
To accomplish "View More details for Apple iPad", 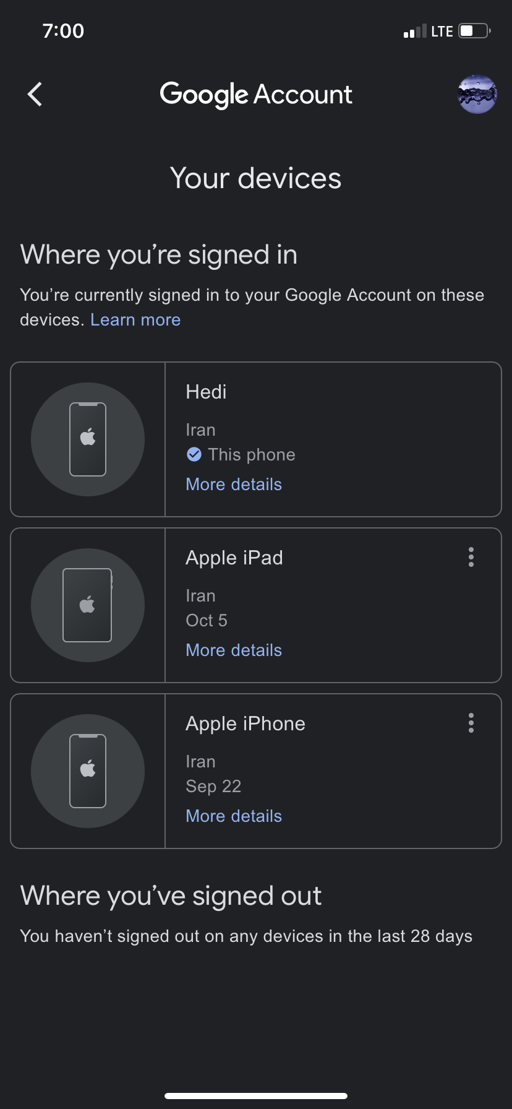I will (x=234, y=650).
